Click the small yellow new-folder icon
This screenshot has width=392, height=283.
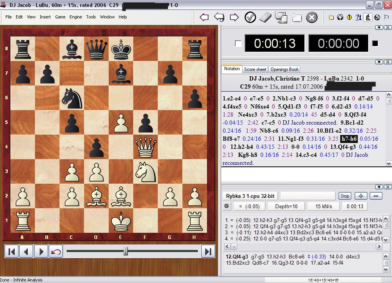(x=331, y=17)
